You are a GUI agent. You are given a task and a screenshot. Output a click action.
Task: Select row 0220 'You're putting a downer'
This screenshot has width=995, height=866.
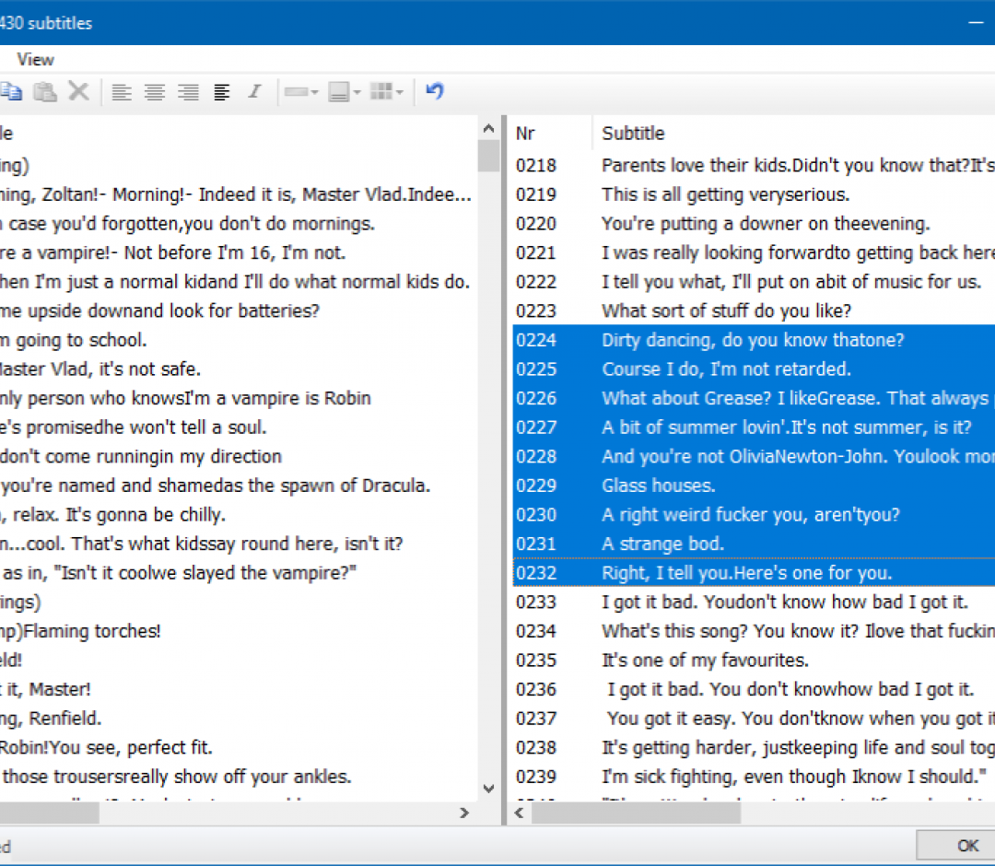pos(754,224)
